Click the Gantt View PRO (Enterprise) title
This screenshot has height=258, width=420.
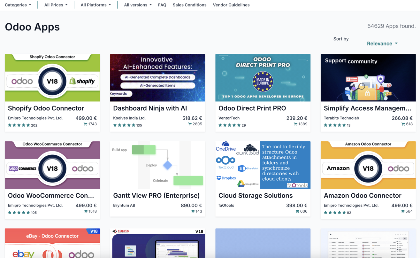(157, 196)
